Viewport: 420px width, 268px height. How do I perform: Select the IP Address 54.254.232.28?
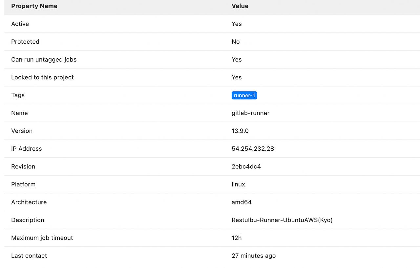pyautogui.click(x=253, y=148)
